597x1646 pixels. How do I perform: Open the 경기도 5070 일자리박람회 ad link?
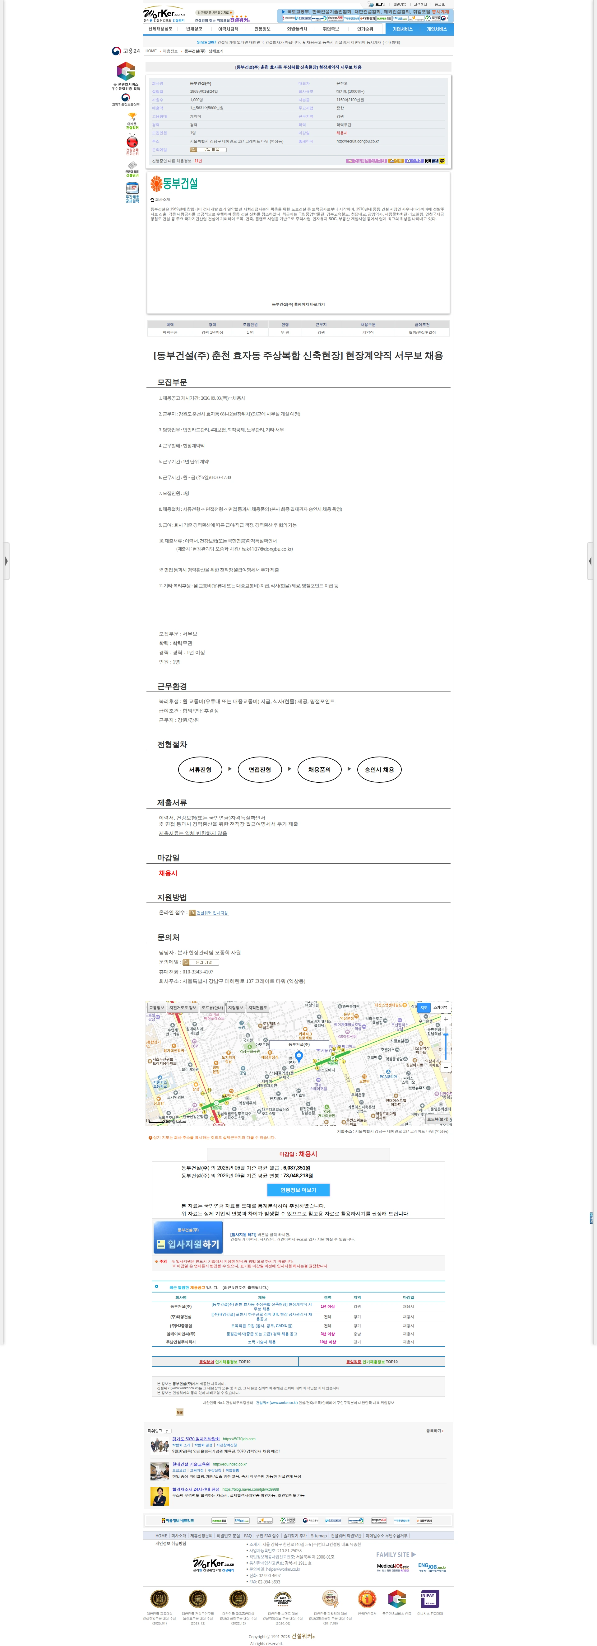(x=196, y=1439)
